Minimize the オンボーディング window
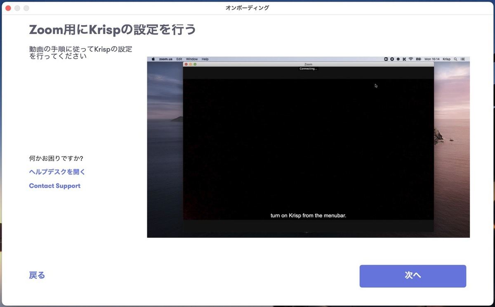Image resolution: width=495 pixels, height=307 pixels. pos(17,8)
